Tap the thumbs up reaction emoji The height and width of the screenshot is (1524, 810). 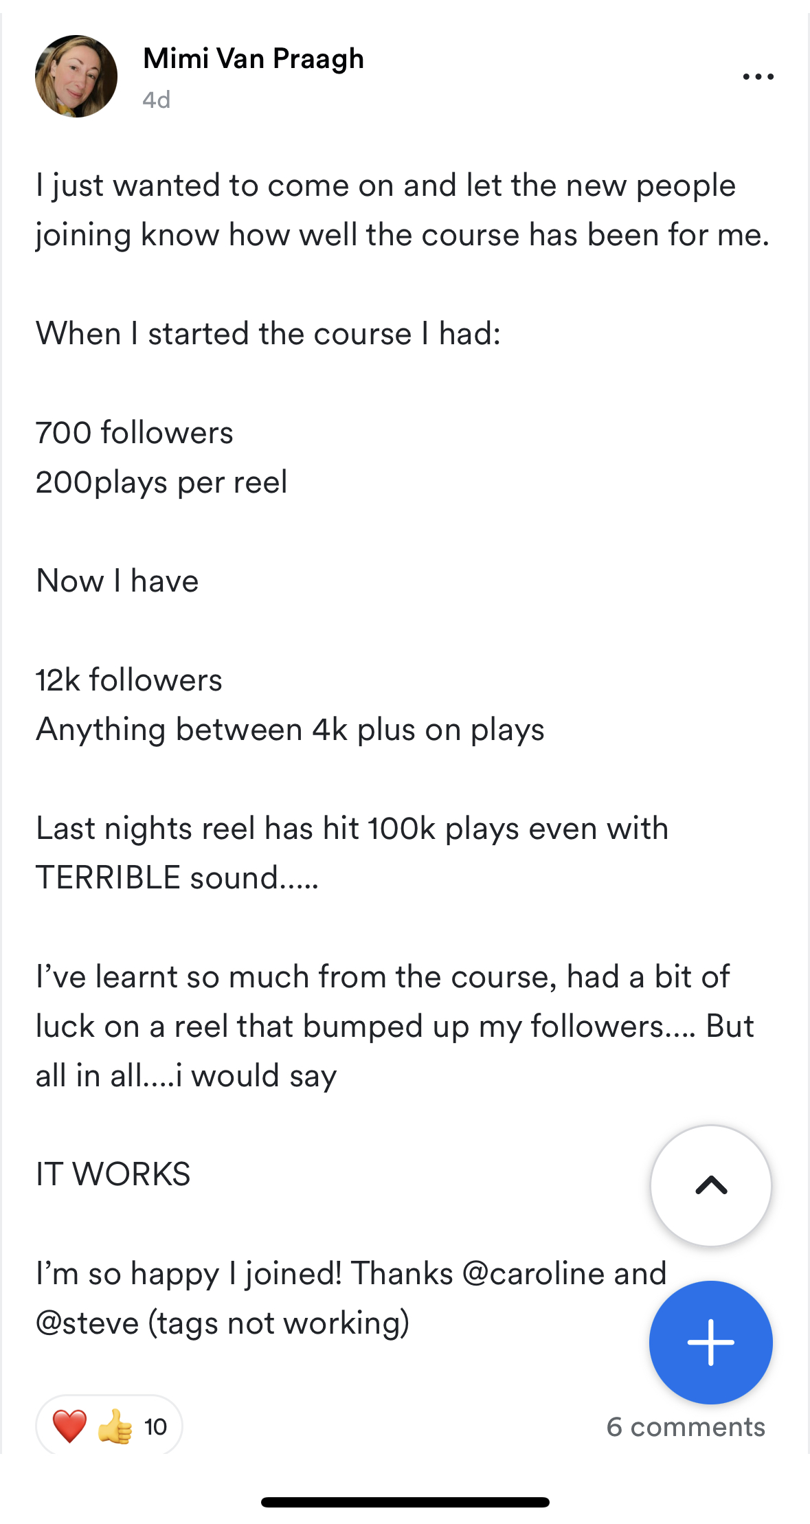(115, 1426)
